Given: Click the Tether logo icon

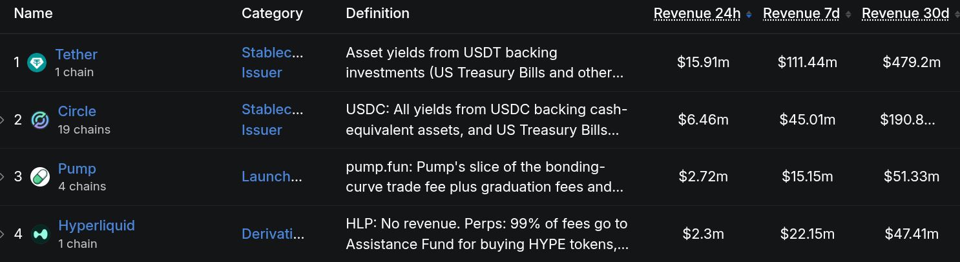Looking at the screenshot, I should pyautogui.click(x=37, y=63).
